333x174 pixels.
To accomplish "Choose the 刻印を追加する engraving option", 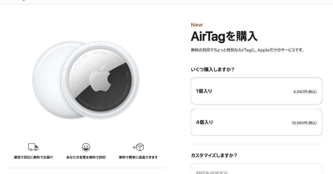I will coord(256,169).
